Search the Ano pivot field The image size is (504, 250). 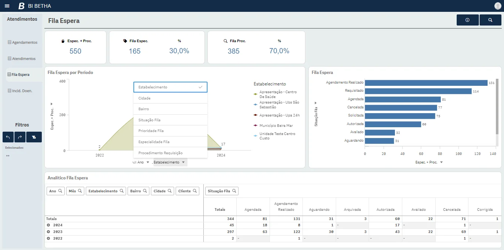click(x=60, y=191)
